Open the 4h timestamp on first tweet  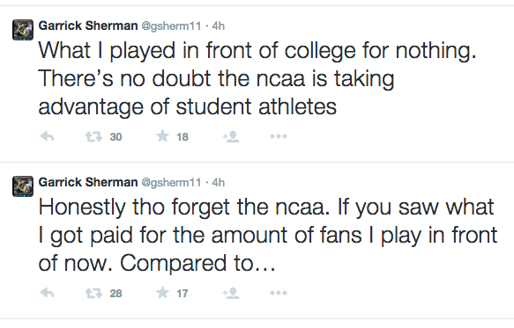point(219,26)
